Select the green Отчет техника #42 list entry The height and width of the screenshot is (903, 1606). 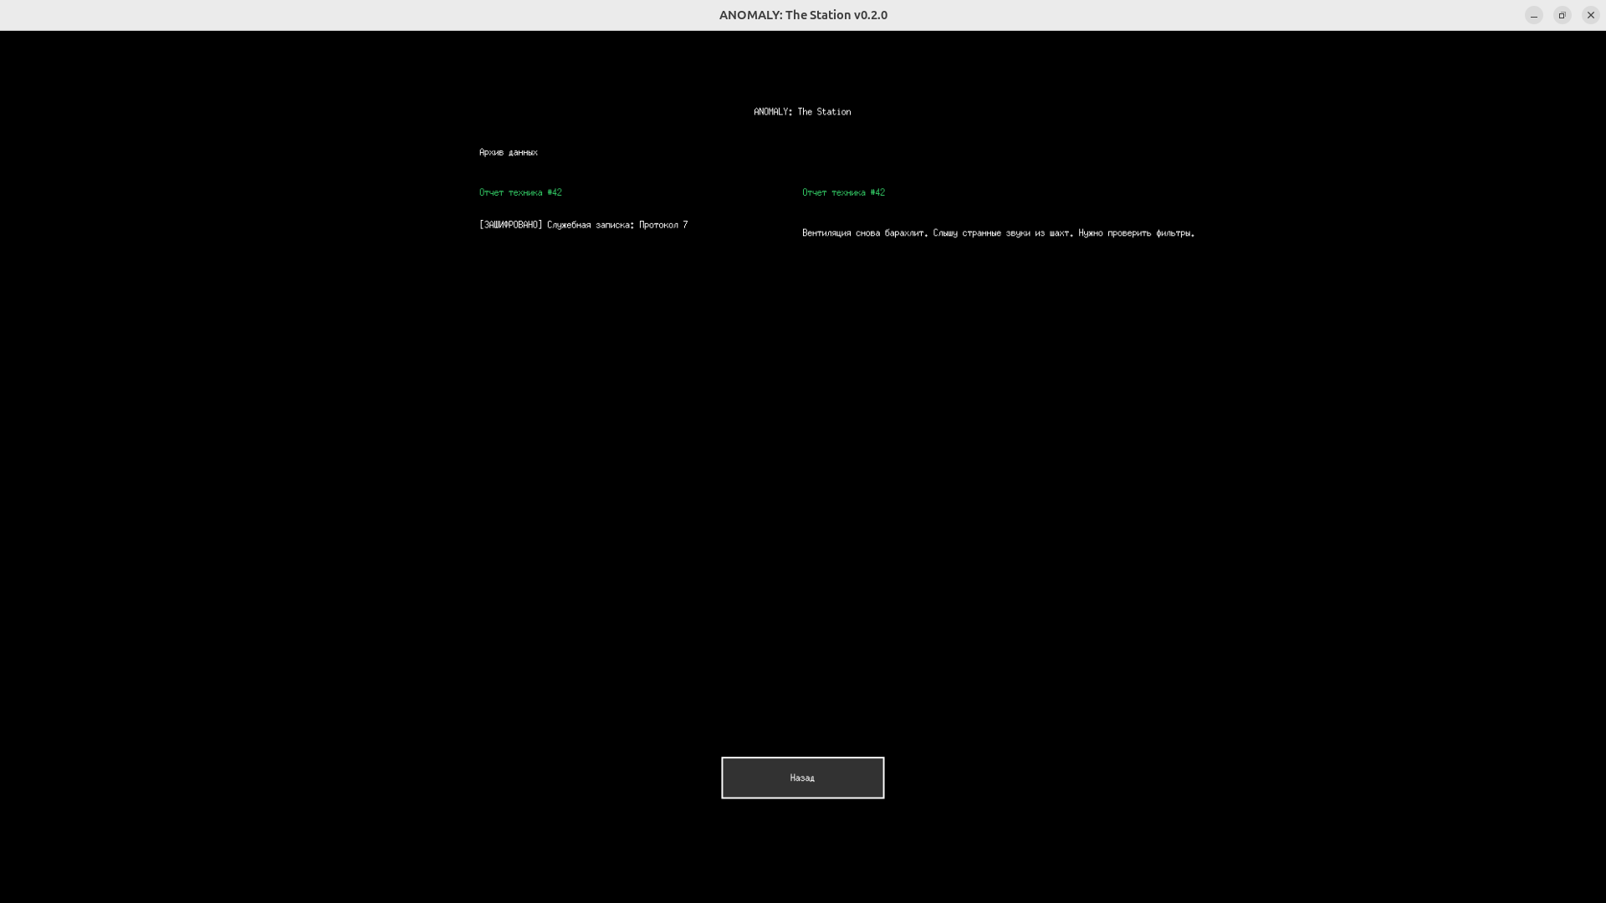coord(520,192)
